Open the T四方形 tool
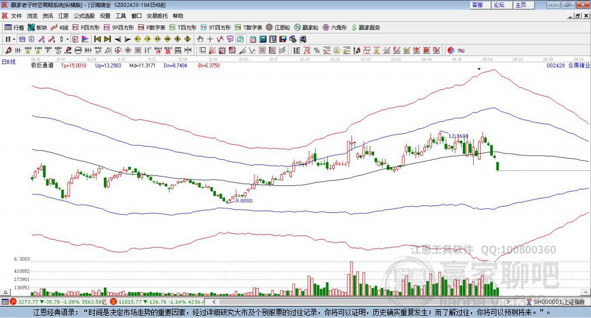Viewport: 591px width, 318px height. (x=183, y=28)
